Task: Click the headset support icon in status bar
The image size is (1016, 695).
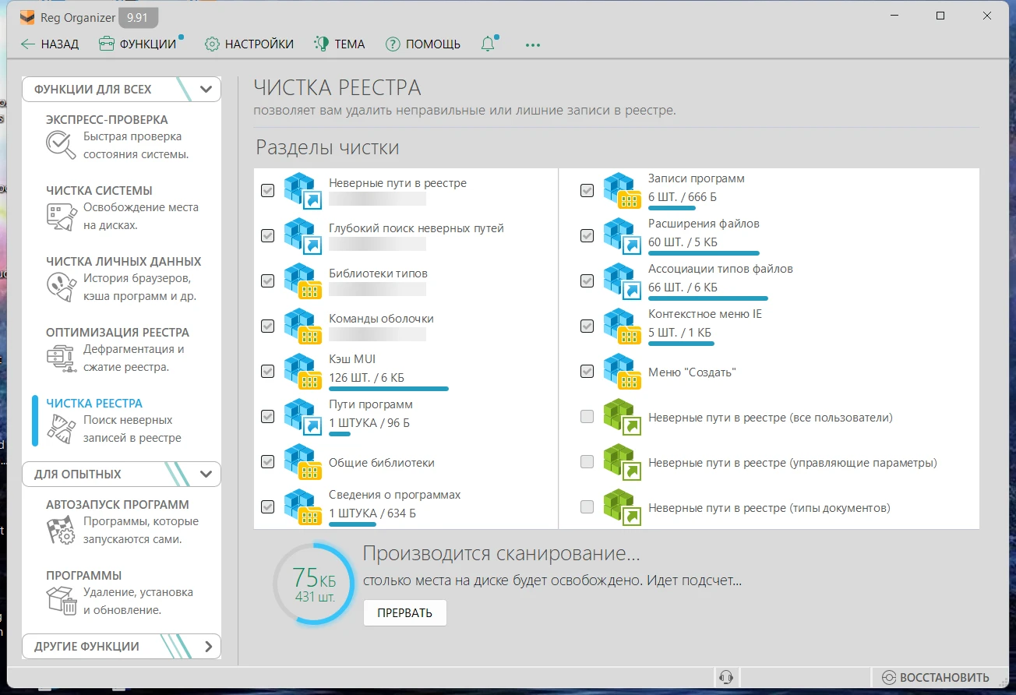Action: click(726, 677)
